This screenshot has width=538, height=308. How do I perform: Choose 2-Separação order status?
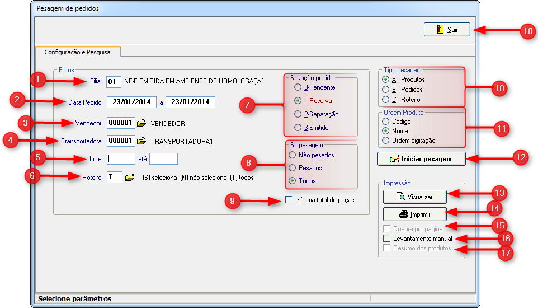298,114
